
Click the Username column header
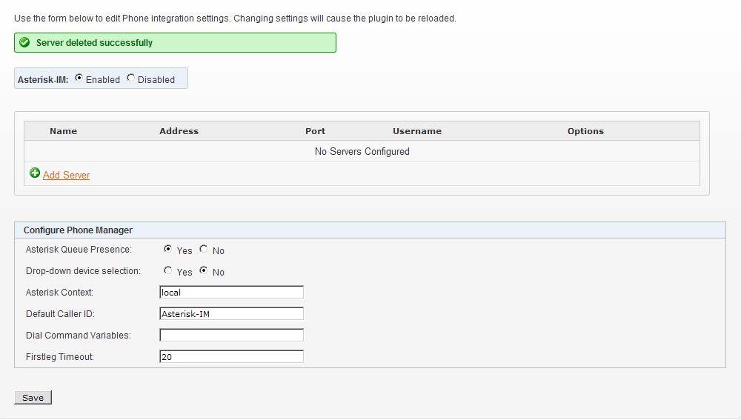point(416,131)
